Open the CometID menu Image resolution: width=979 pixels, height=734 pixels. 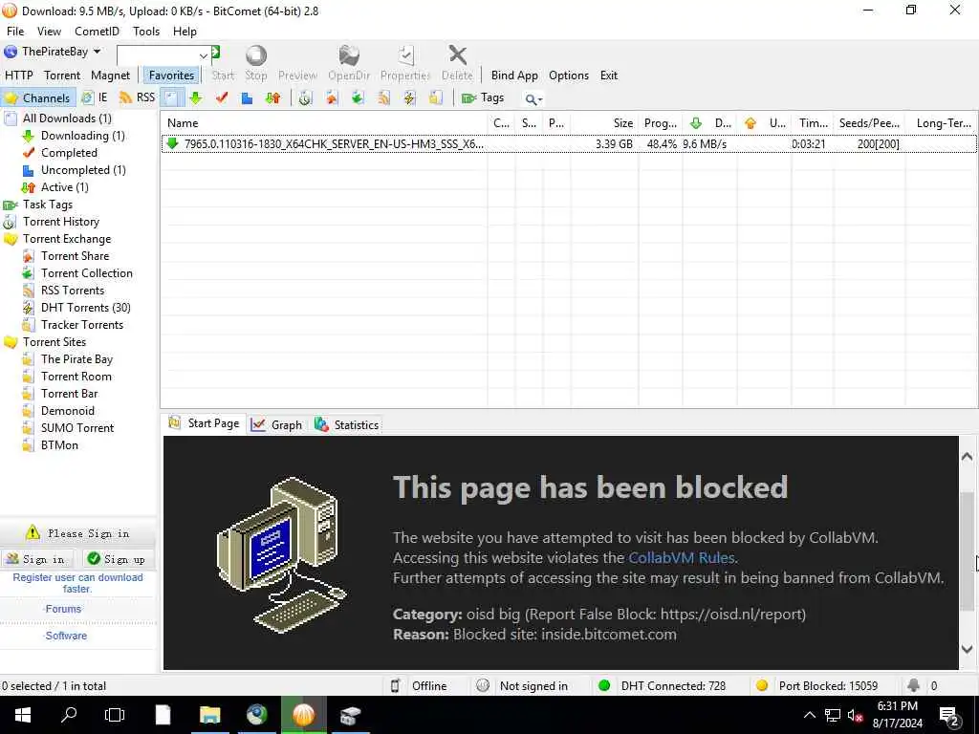tap(97, 32)
